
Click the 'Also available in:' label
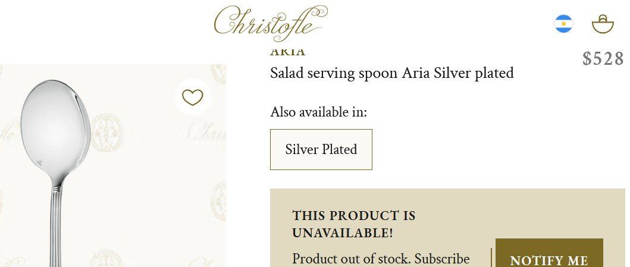[319, 112]
